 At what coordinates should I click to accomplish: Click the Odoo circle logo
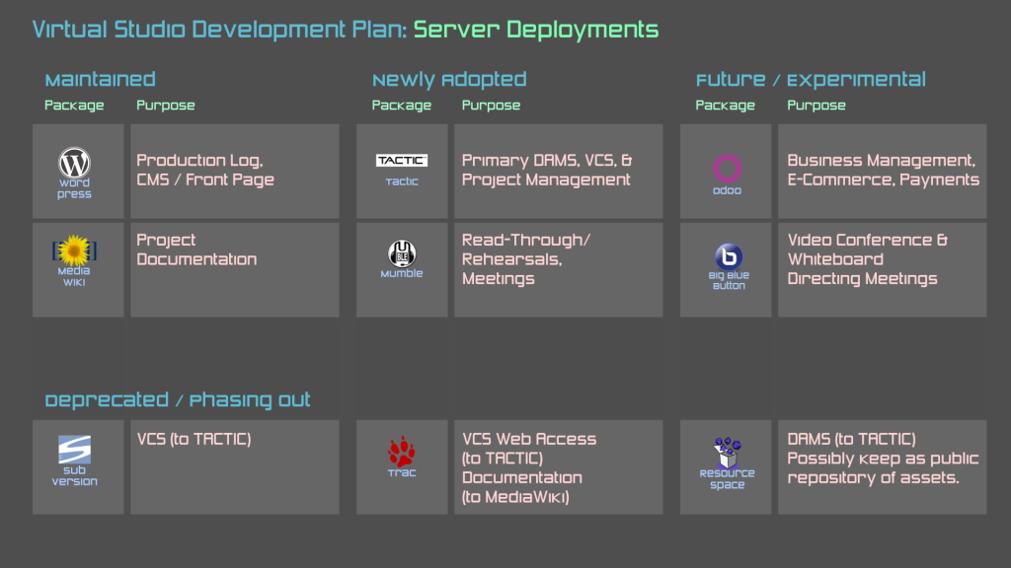[x=726, y=166]
